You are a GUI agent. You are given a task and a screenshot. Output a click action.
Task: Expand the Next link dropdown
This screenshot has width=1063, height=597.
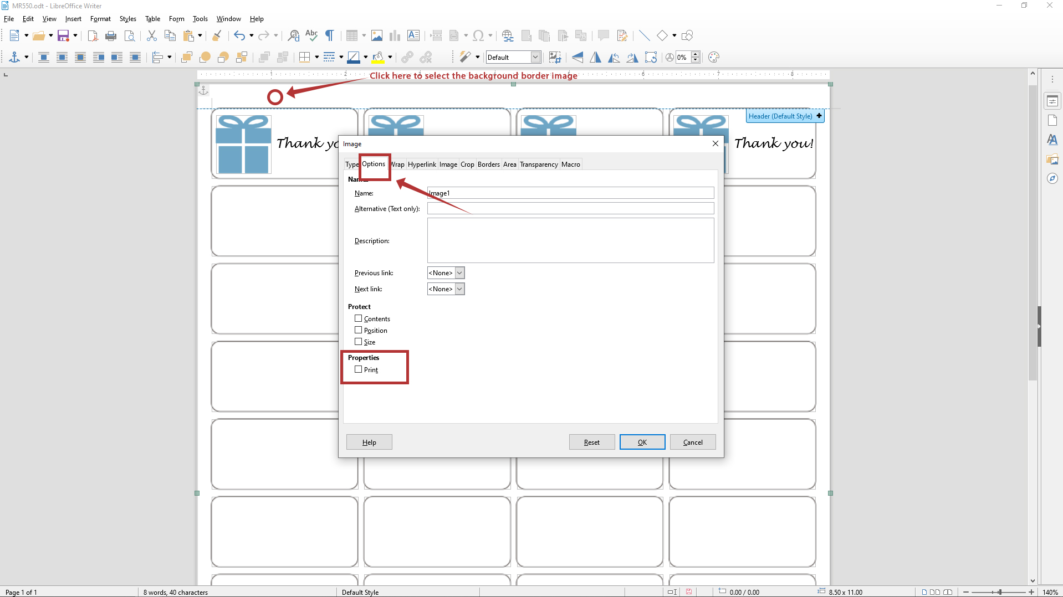tap(459, 289)
